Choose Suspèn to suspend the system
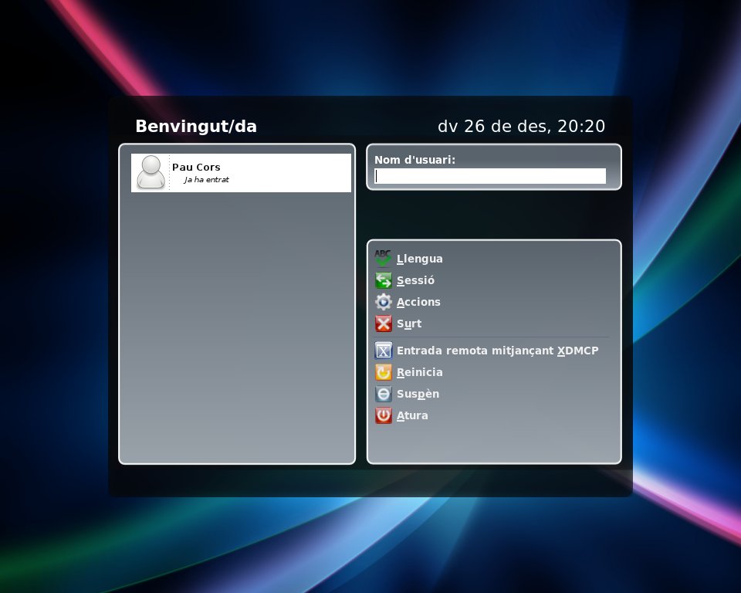The width and height of the screenshot is (741, 593). [x=418, y=394]
